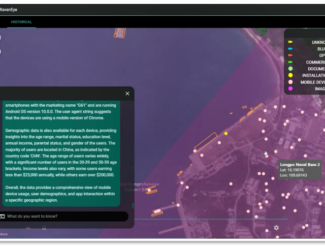Click the blue vessel legend icon
This screenshot has width=325, height=246.
291,49
